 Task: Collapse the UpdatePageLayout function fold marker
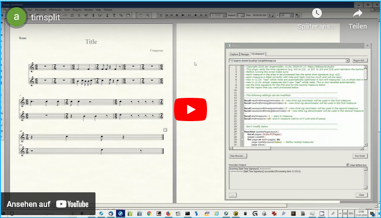(242, 131)
